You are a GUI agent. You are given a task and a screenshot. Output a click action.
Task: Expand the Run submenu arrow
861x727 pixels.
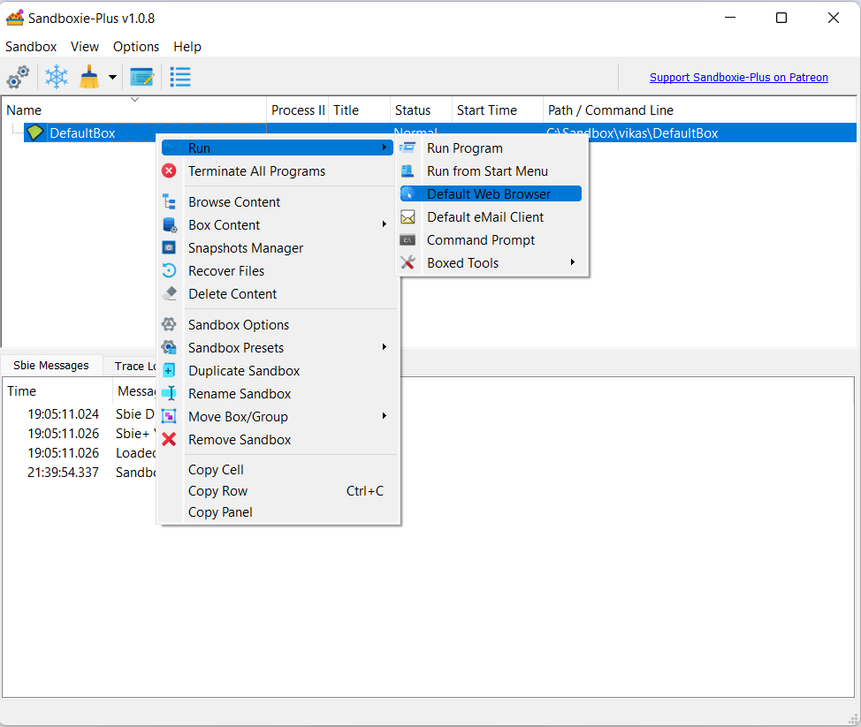pyautogui.click(x=385, y=147)
